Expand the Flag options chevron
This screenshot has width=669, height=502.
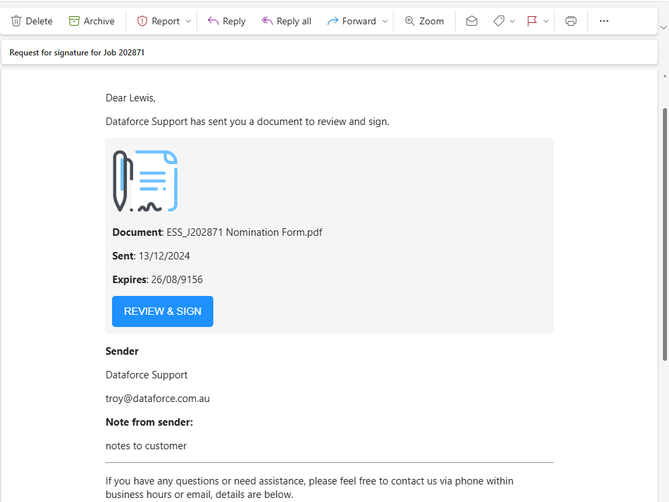[547, 21]
